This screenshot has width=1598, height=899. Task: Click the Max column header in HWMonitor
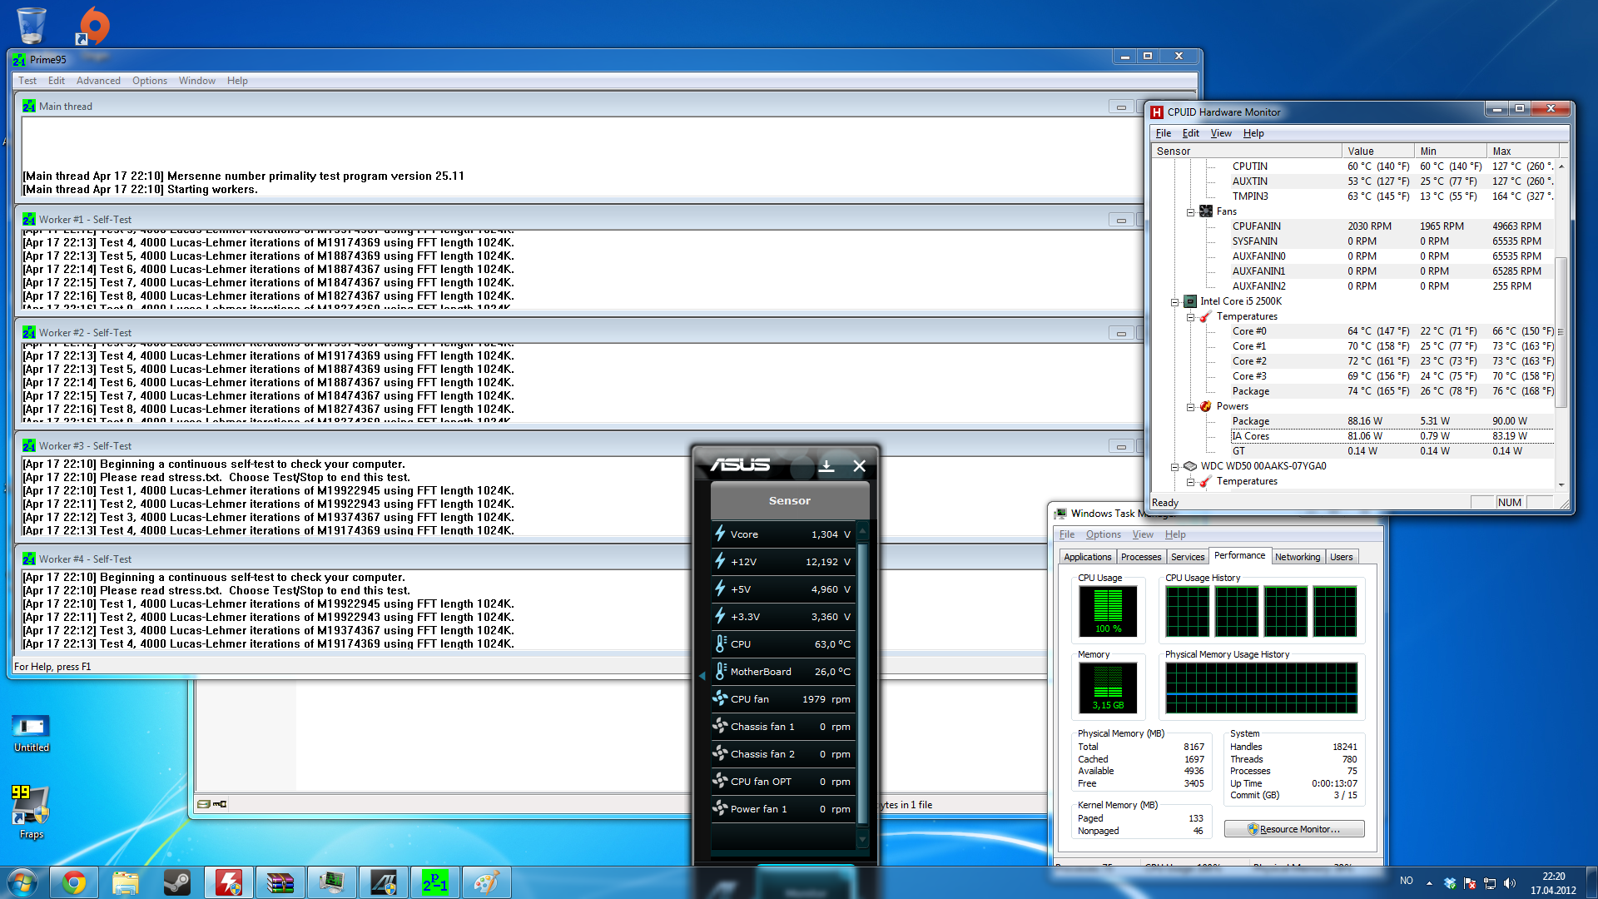[1522, 151]
